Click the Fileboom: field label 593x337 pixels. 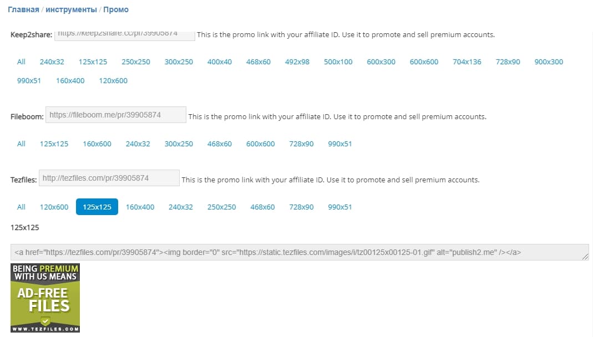point(27,117)
